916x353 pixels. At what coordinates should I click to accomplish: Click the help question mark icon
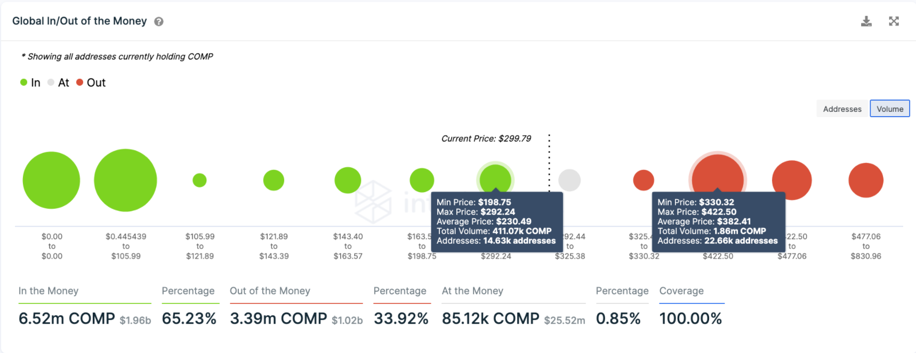point(159,22)
